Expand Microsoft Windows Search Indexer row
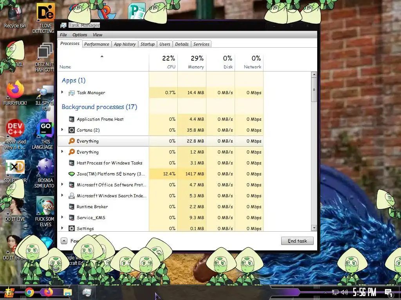 62,195
